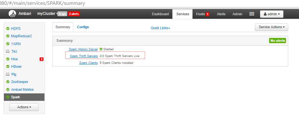Click the Ambari logo icon
The height and width of the screenshot is (119, 299).
12,14
